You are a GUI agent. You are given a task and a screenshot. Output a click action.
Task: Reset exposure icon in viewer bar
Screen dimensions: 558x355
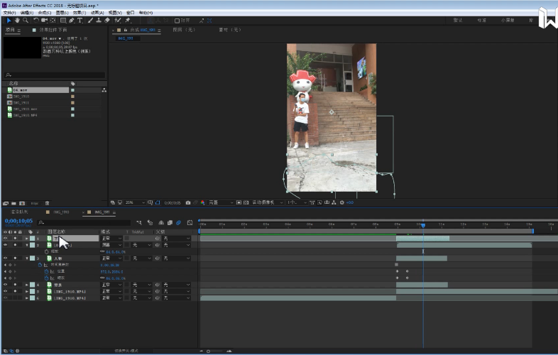(x=342, y=202)
